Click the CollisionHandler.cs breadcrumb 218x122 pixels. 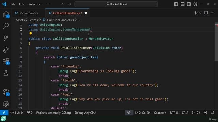[x=60, y=20]
